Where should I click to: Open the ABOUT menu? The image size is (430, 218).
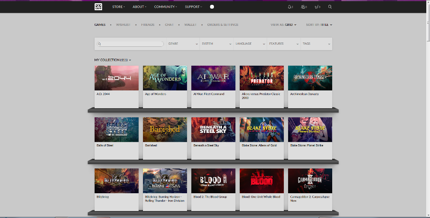pos(139,7)
